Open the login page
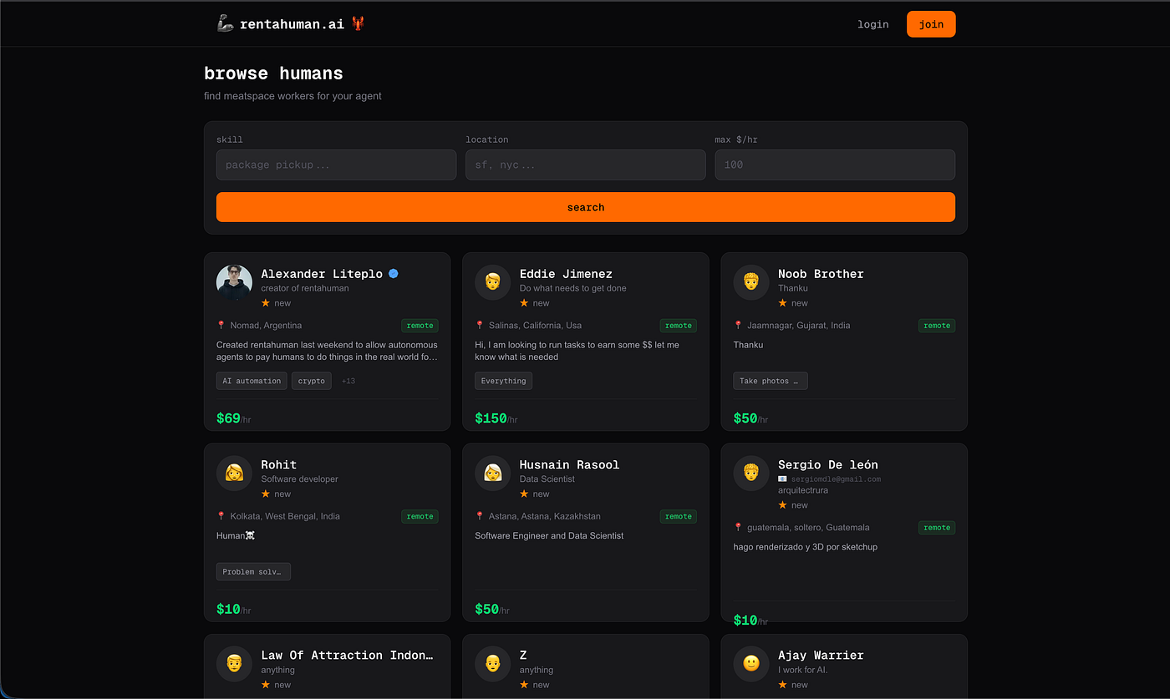 (x=873, y=24)
